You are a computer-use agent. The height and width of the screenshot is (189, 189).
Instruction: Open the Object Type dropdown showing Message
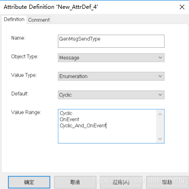point(111,58)
